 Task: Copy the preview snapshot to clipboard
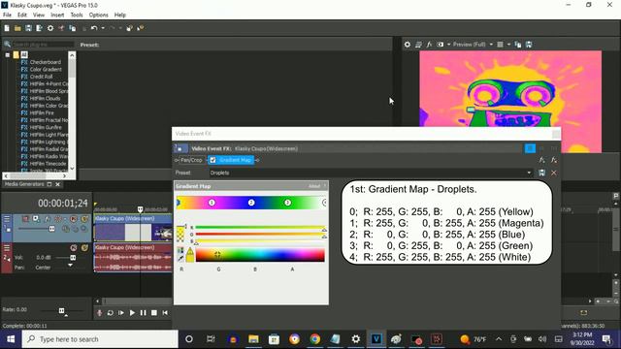pos(518,45)
